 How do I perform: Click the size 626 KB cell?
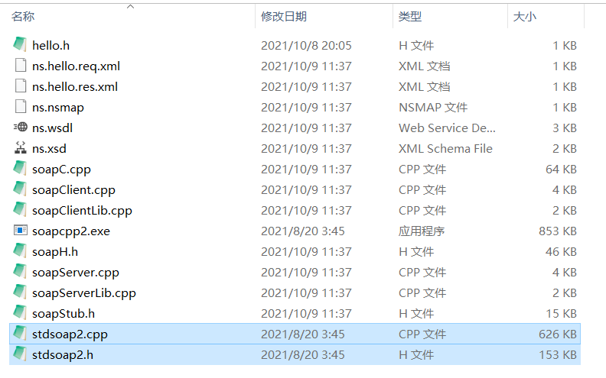point(558,334)
